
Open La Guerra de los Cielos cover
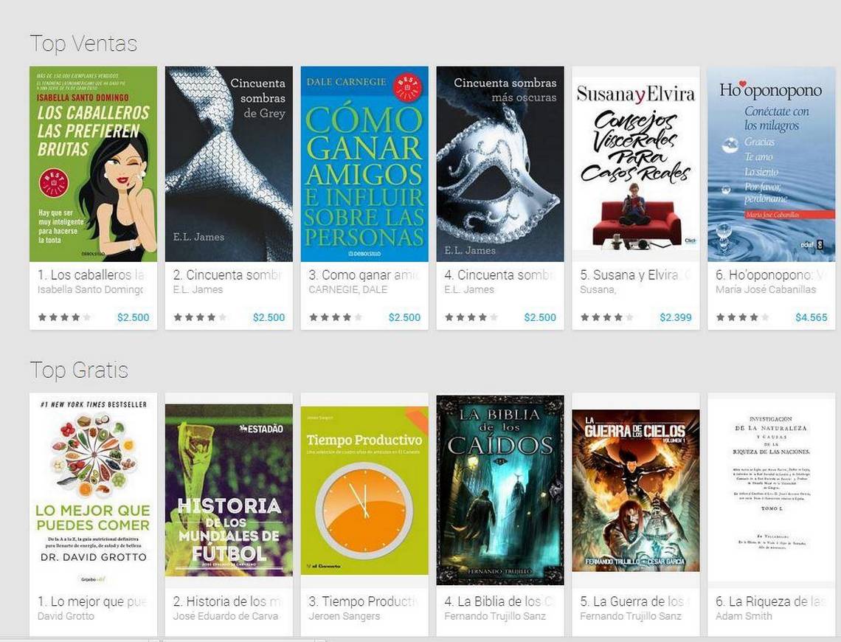pos(636,491)
